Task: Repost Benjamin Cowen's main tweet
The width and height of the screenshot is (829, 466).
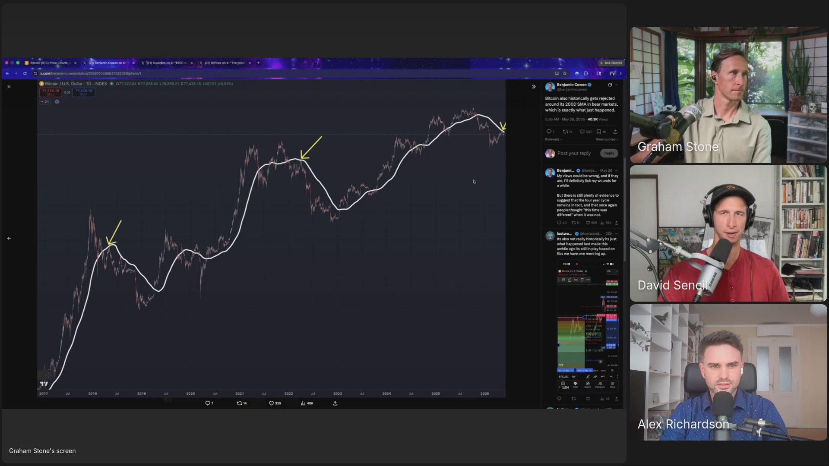Action: tap(565, 132)
